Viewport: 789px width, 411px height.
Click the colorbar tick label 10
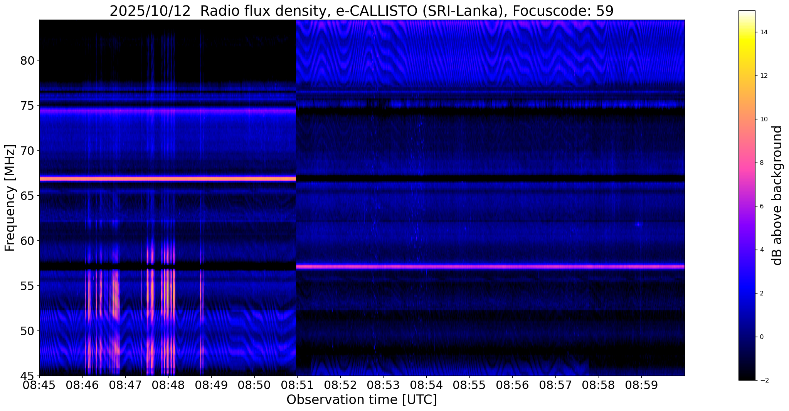tap(763, 119)
